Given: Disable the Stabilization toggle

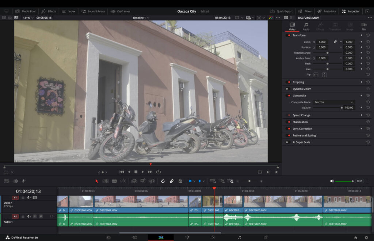Looking at the screenshot, I should 288,122.
